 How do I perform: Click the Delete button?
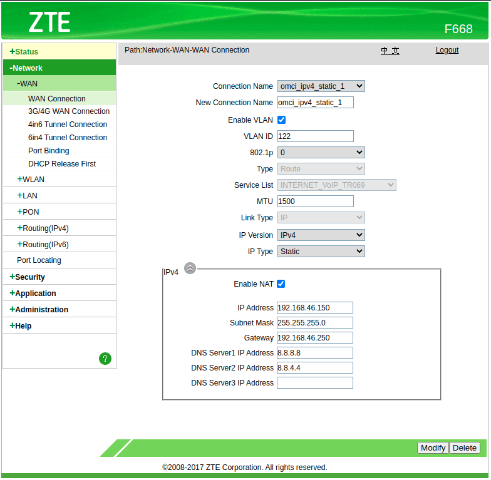465,447
